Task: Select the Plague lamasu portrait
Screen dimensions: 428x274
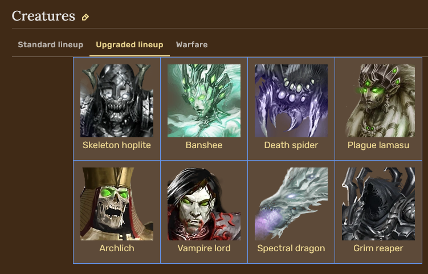Action: tap(378, 101)
